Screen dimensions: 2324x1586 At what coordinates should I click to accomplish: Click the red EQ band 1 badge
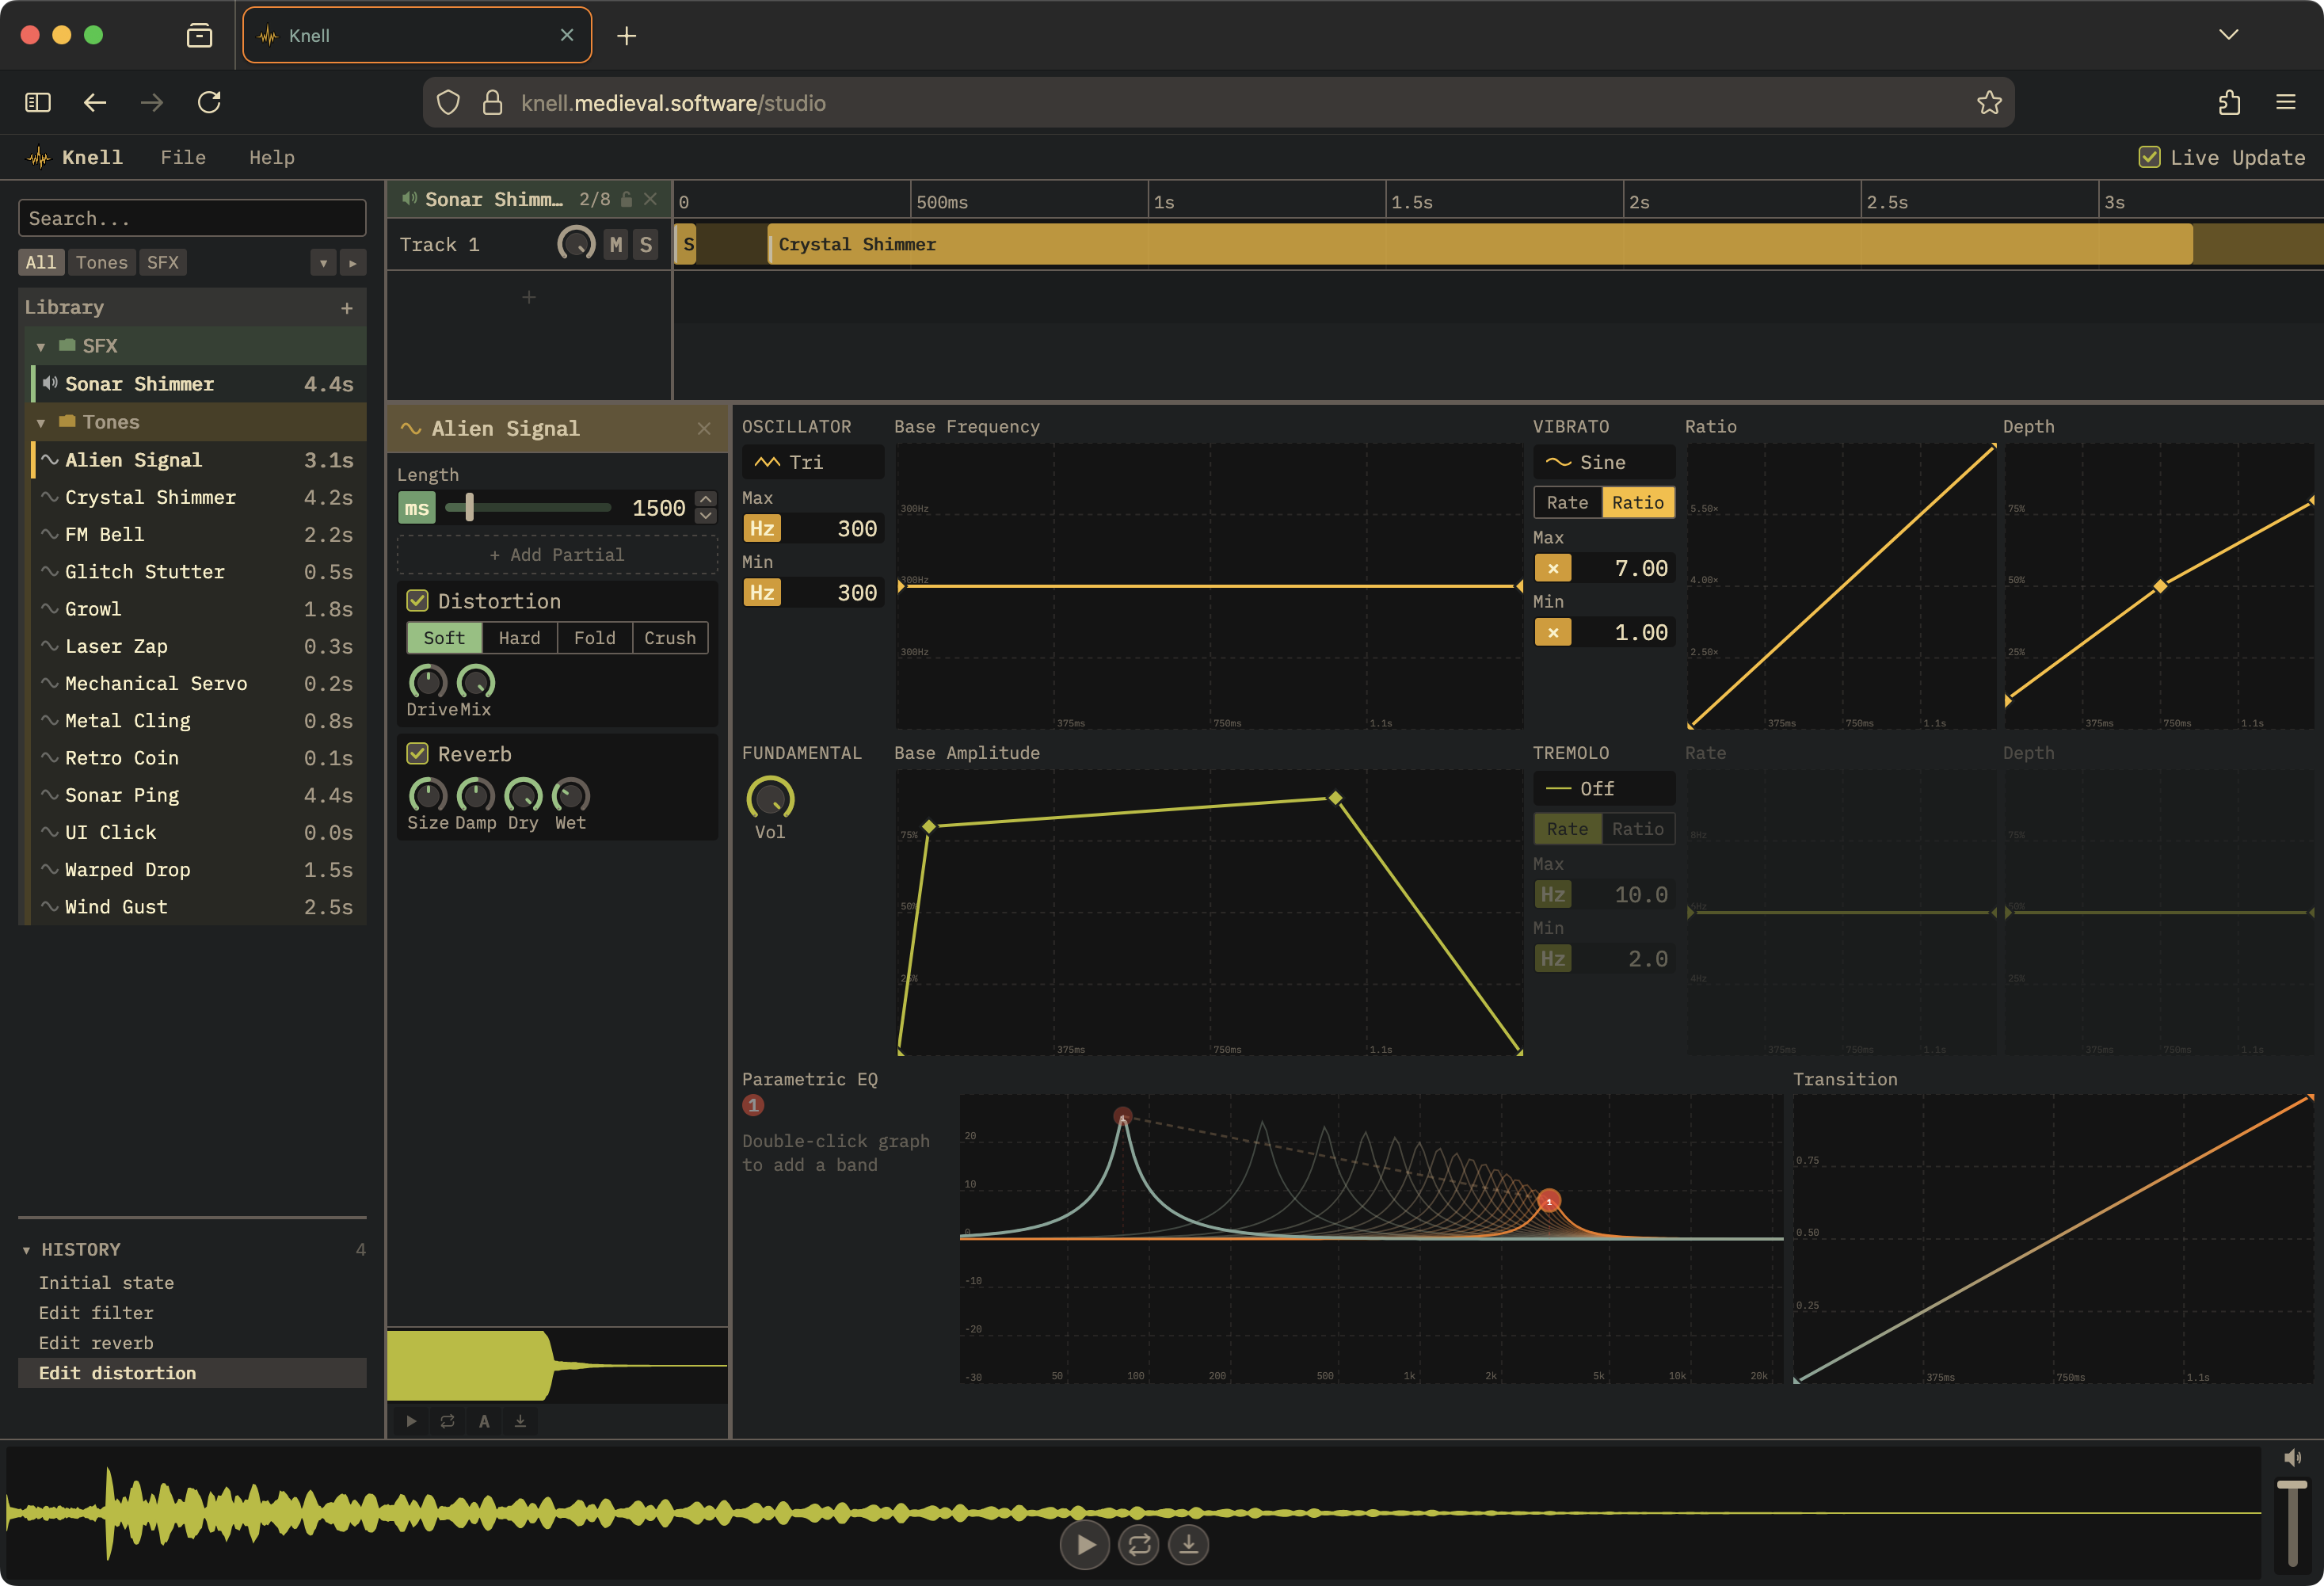tap(753, 1105)
